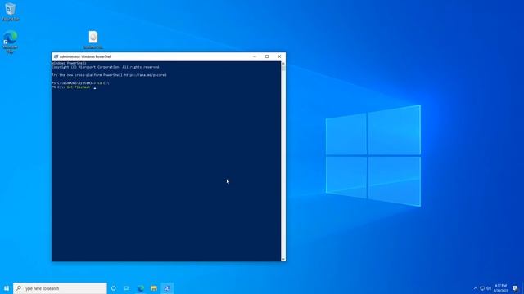The height and width of the screenshot is (294, 524).
Task: Open the Recycle Bin desktop icon
Action: (11, 11)
